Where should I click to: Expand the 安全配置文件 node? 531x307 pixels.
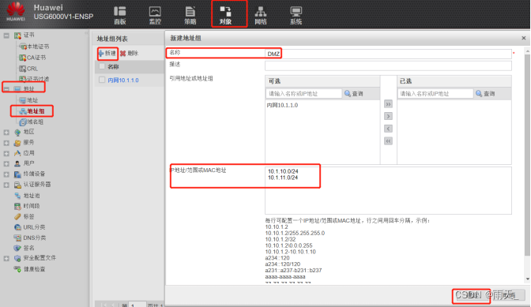pyautogui.click(x=6, y=259)
